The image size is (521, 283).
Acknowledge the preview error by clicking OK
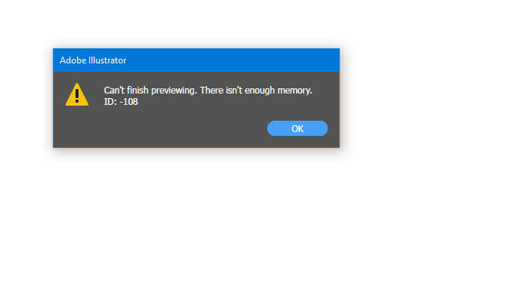point(297,128)
